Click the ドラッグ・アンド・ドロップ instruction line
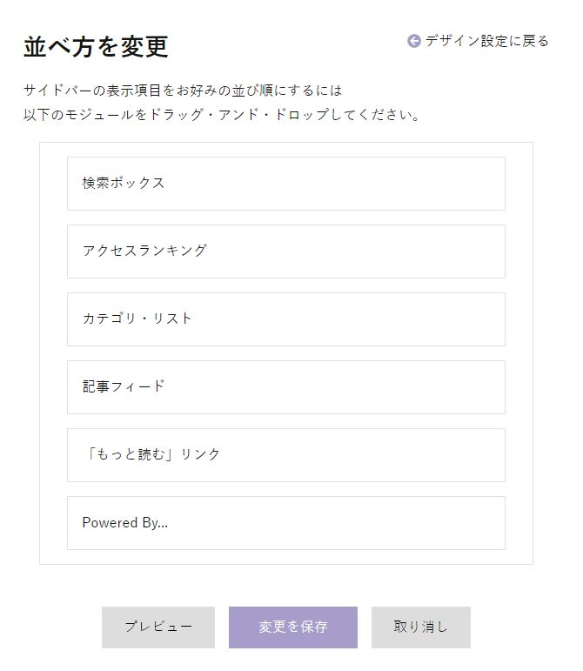 pyautogui.click(x=222, y=115)
